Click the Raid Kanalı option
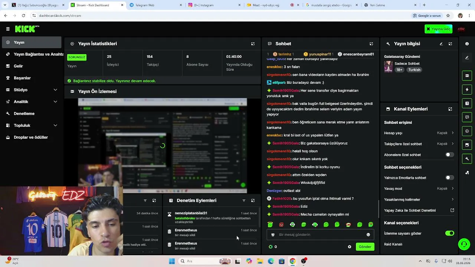 coord(393,244)
